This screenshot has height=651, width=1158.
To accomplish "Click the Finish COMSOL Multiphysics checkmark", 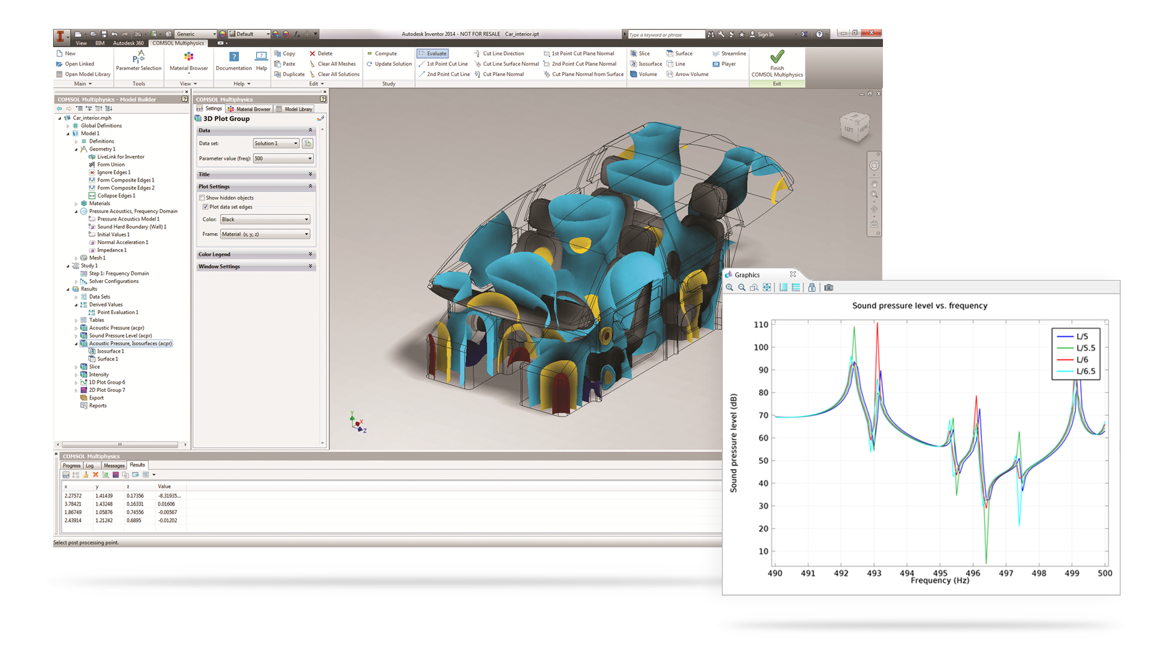I will [x=777, y=57].
